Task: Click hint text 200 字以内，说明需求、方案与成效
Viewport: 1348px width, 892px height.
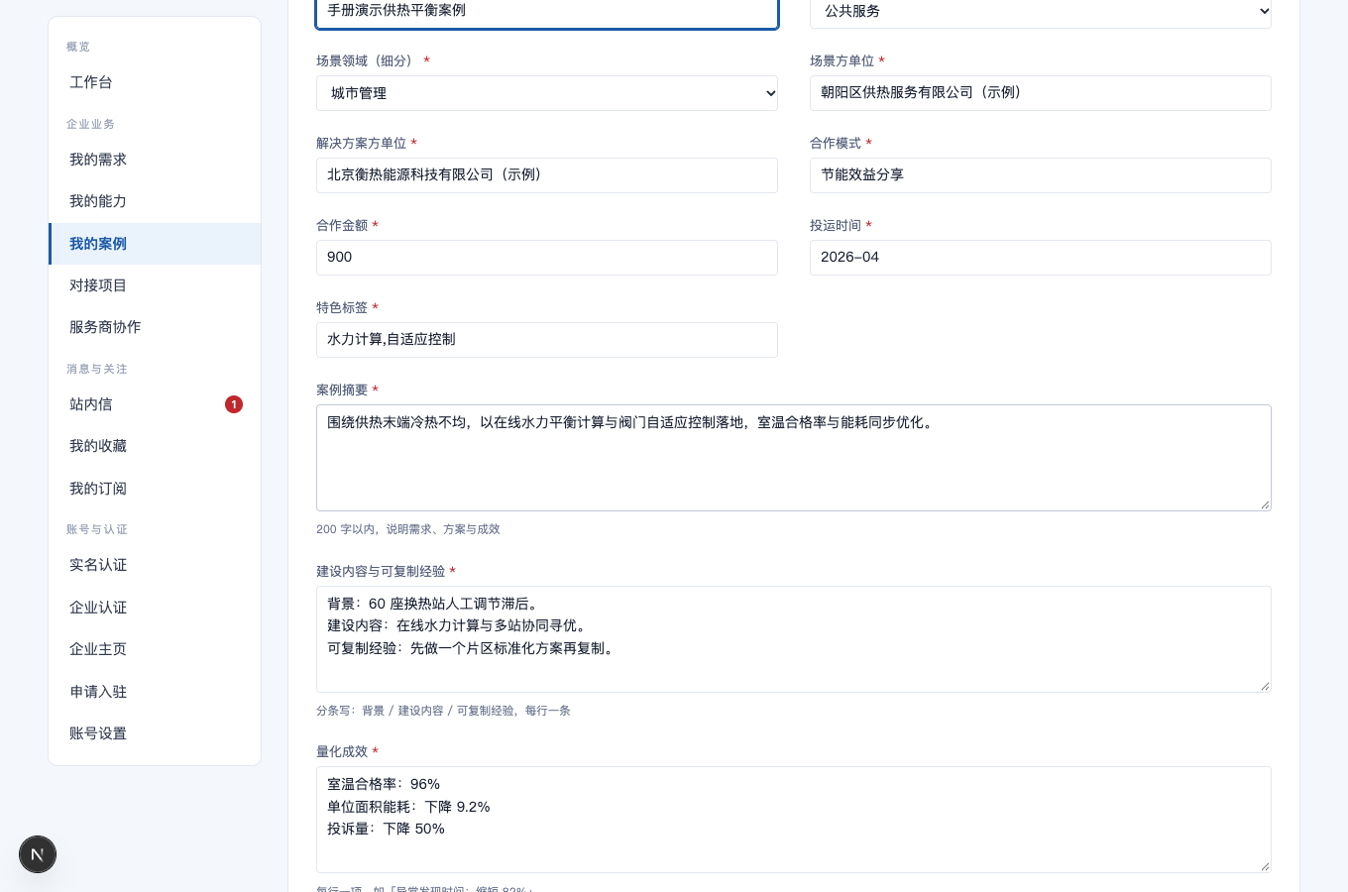Action: 407,529
